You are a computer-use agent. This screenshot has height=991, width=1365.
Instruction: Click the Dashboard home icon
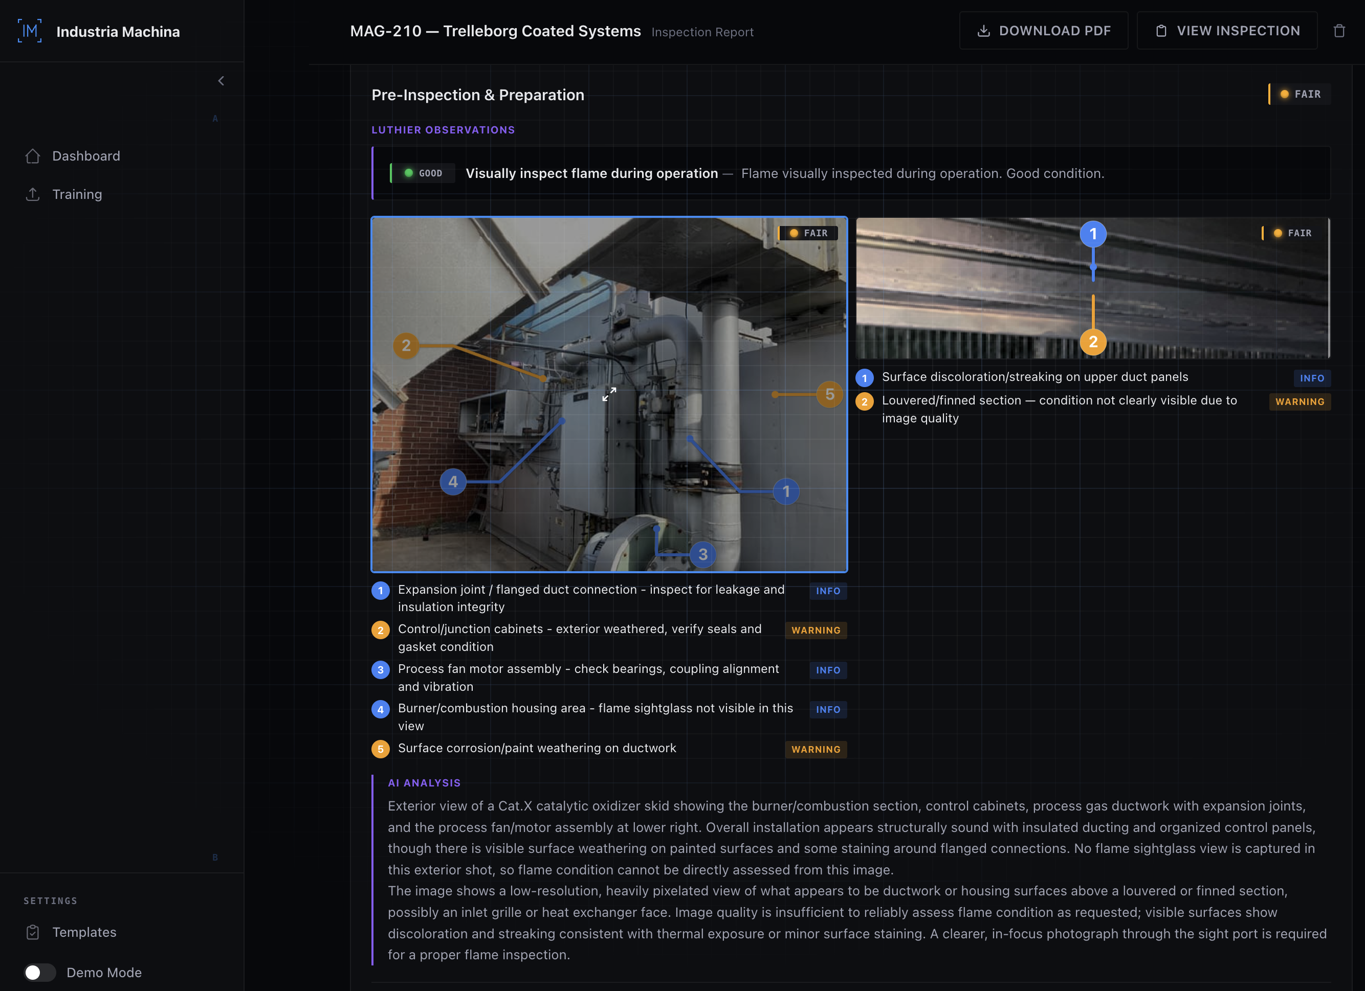[33, 156]
